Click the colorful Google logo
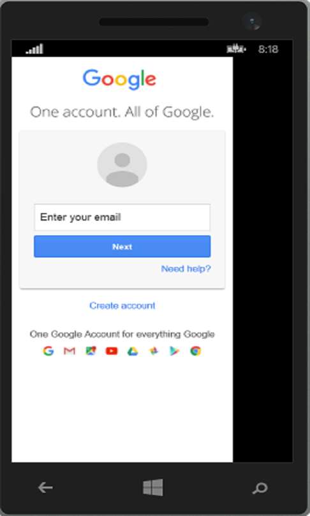The height and width of the screenshot is (516, 310). point(119,79)
